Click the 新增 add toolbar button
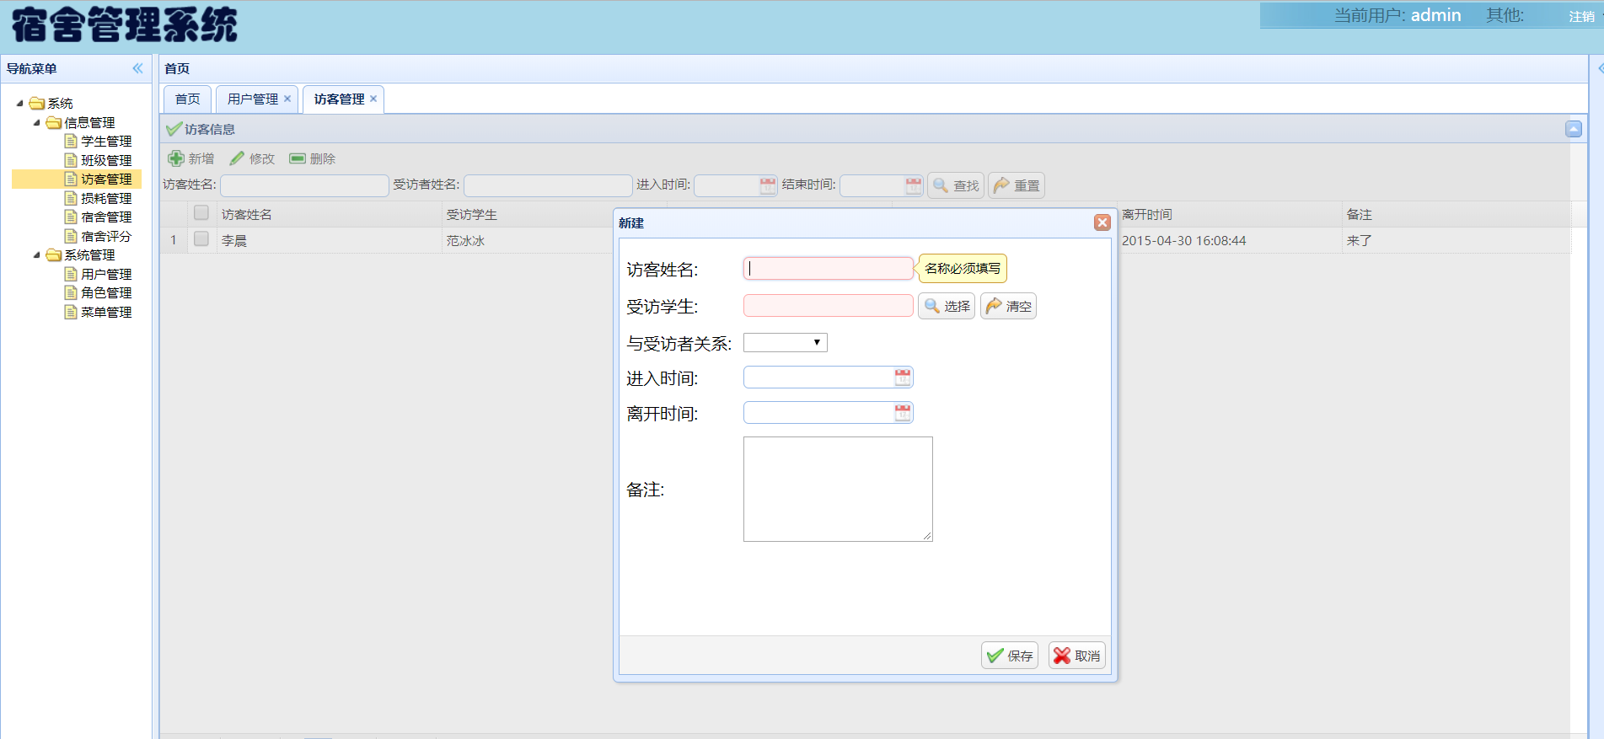Image resolution: width=1604 pixels, height=739 pixels. click(191, 158)
